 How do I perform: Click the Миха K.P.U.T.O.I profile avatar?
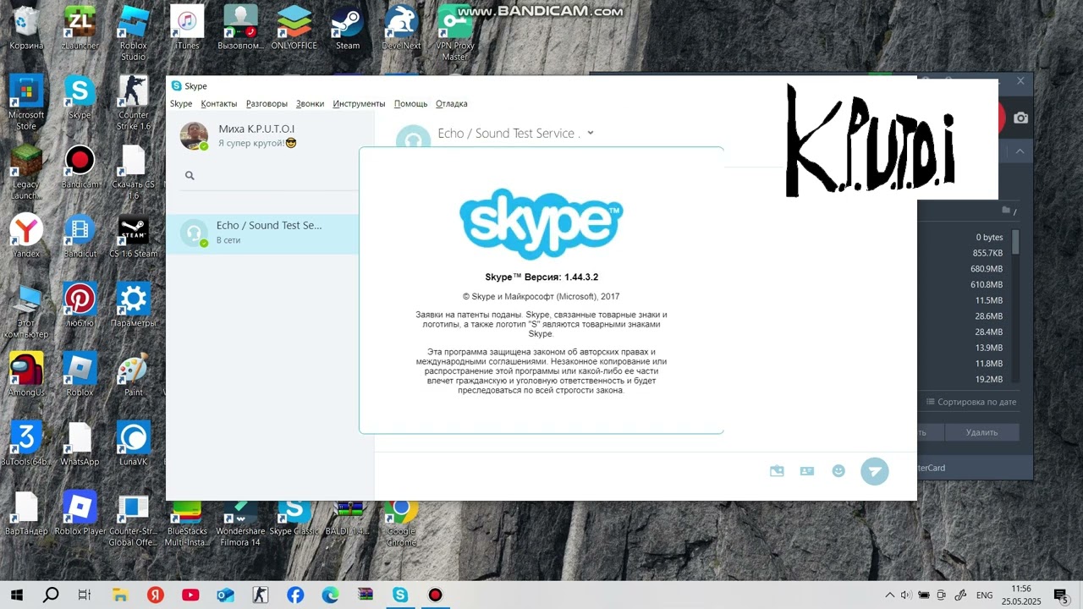coord(194,135)
